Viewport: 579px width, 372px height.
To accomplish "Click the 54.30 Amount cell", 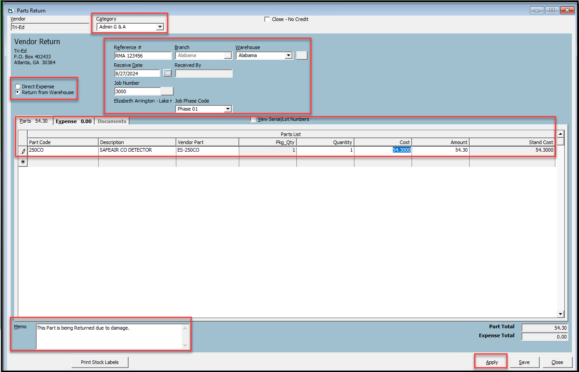I will point(441,150).
